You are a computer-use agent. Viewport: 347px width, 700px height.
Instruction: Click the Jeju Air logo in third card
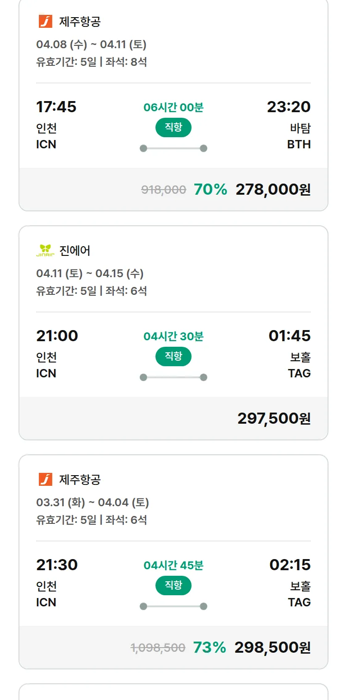coord(45,479)
